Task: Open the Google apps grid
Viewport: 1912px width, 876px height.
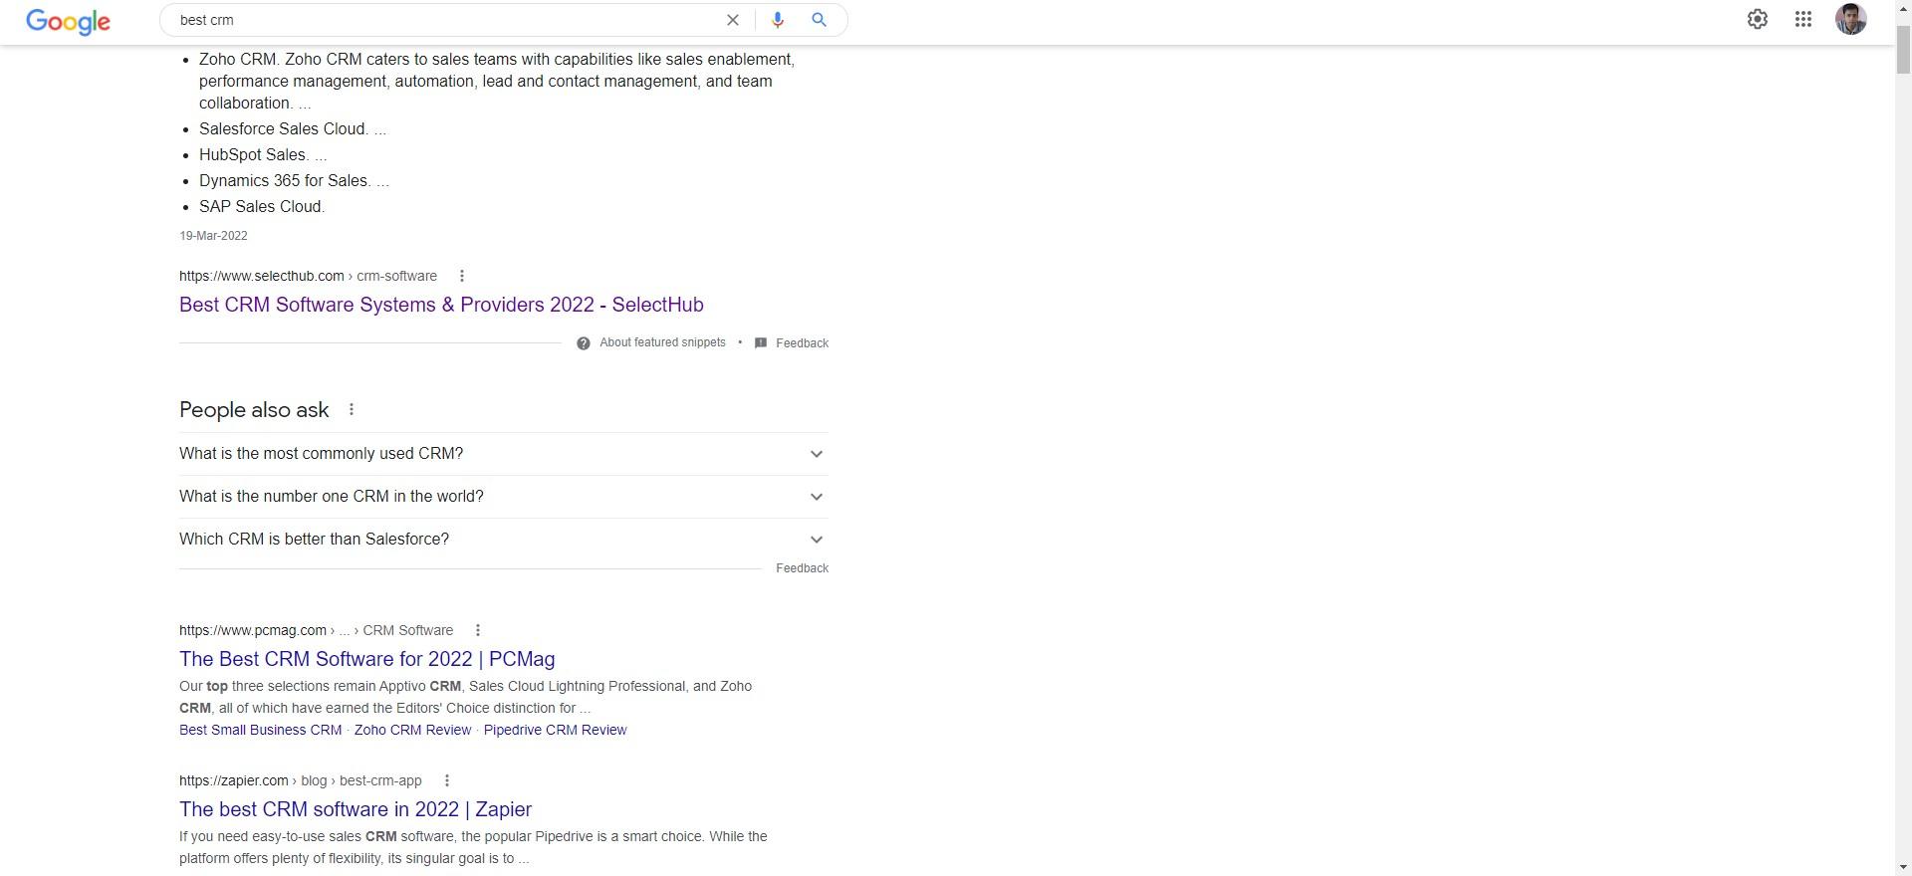Action: [x=1803, y=19]
